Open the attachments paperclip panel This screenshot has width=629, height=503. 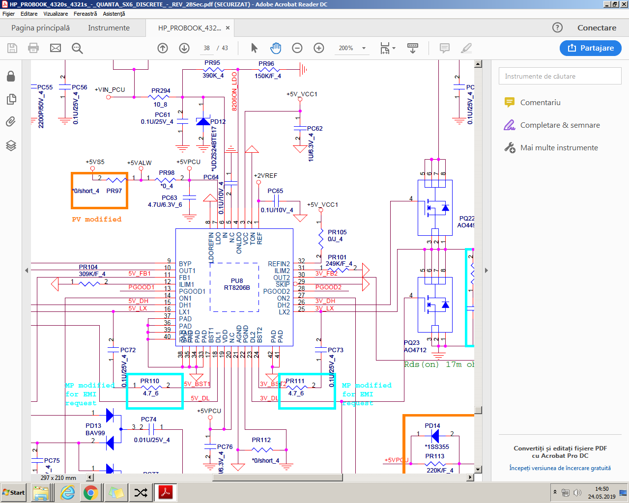pos(11,122)
